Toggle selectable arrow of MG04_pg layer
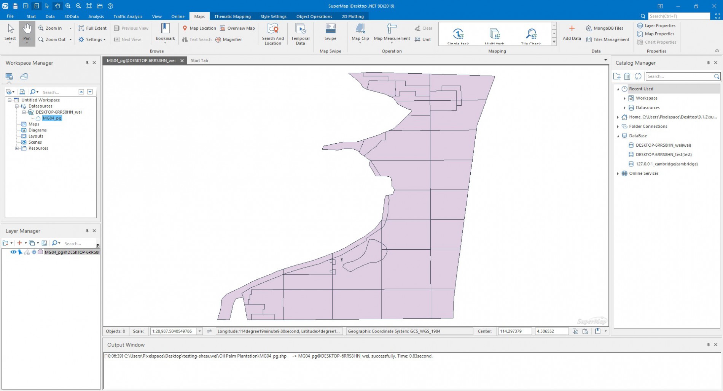 coord(20,252)
